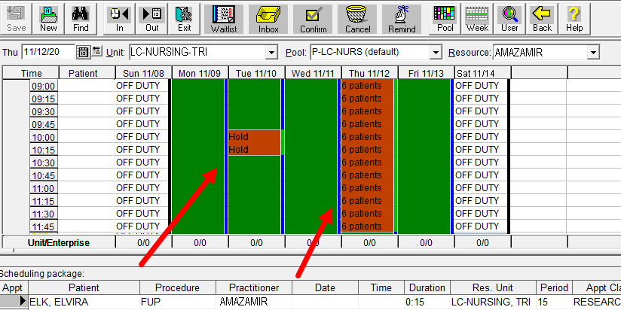Click the green Monday slot at 09:45
This screenshot has height=310, width=621.
click(198, 123)
